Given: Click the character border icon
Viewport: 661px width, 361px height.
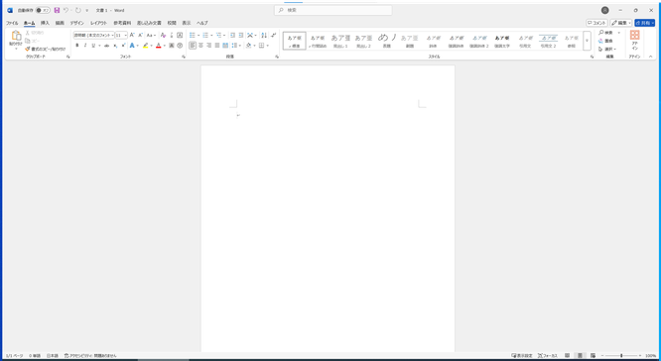Looking at the screenshot, I should tap(180, 36).
